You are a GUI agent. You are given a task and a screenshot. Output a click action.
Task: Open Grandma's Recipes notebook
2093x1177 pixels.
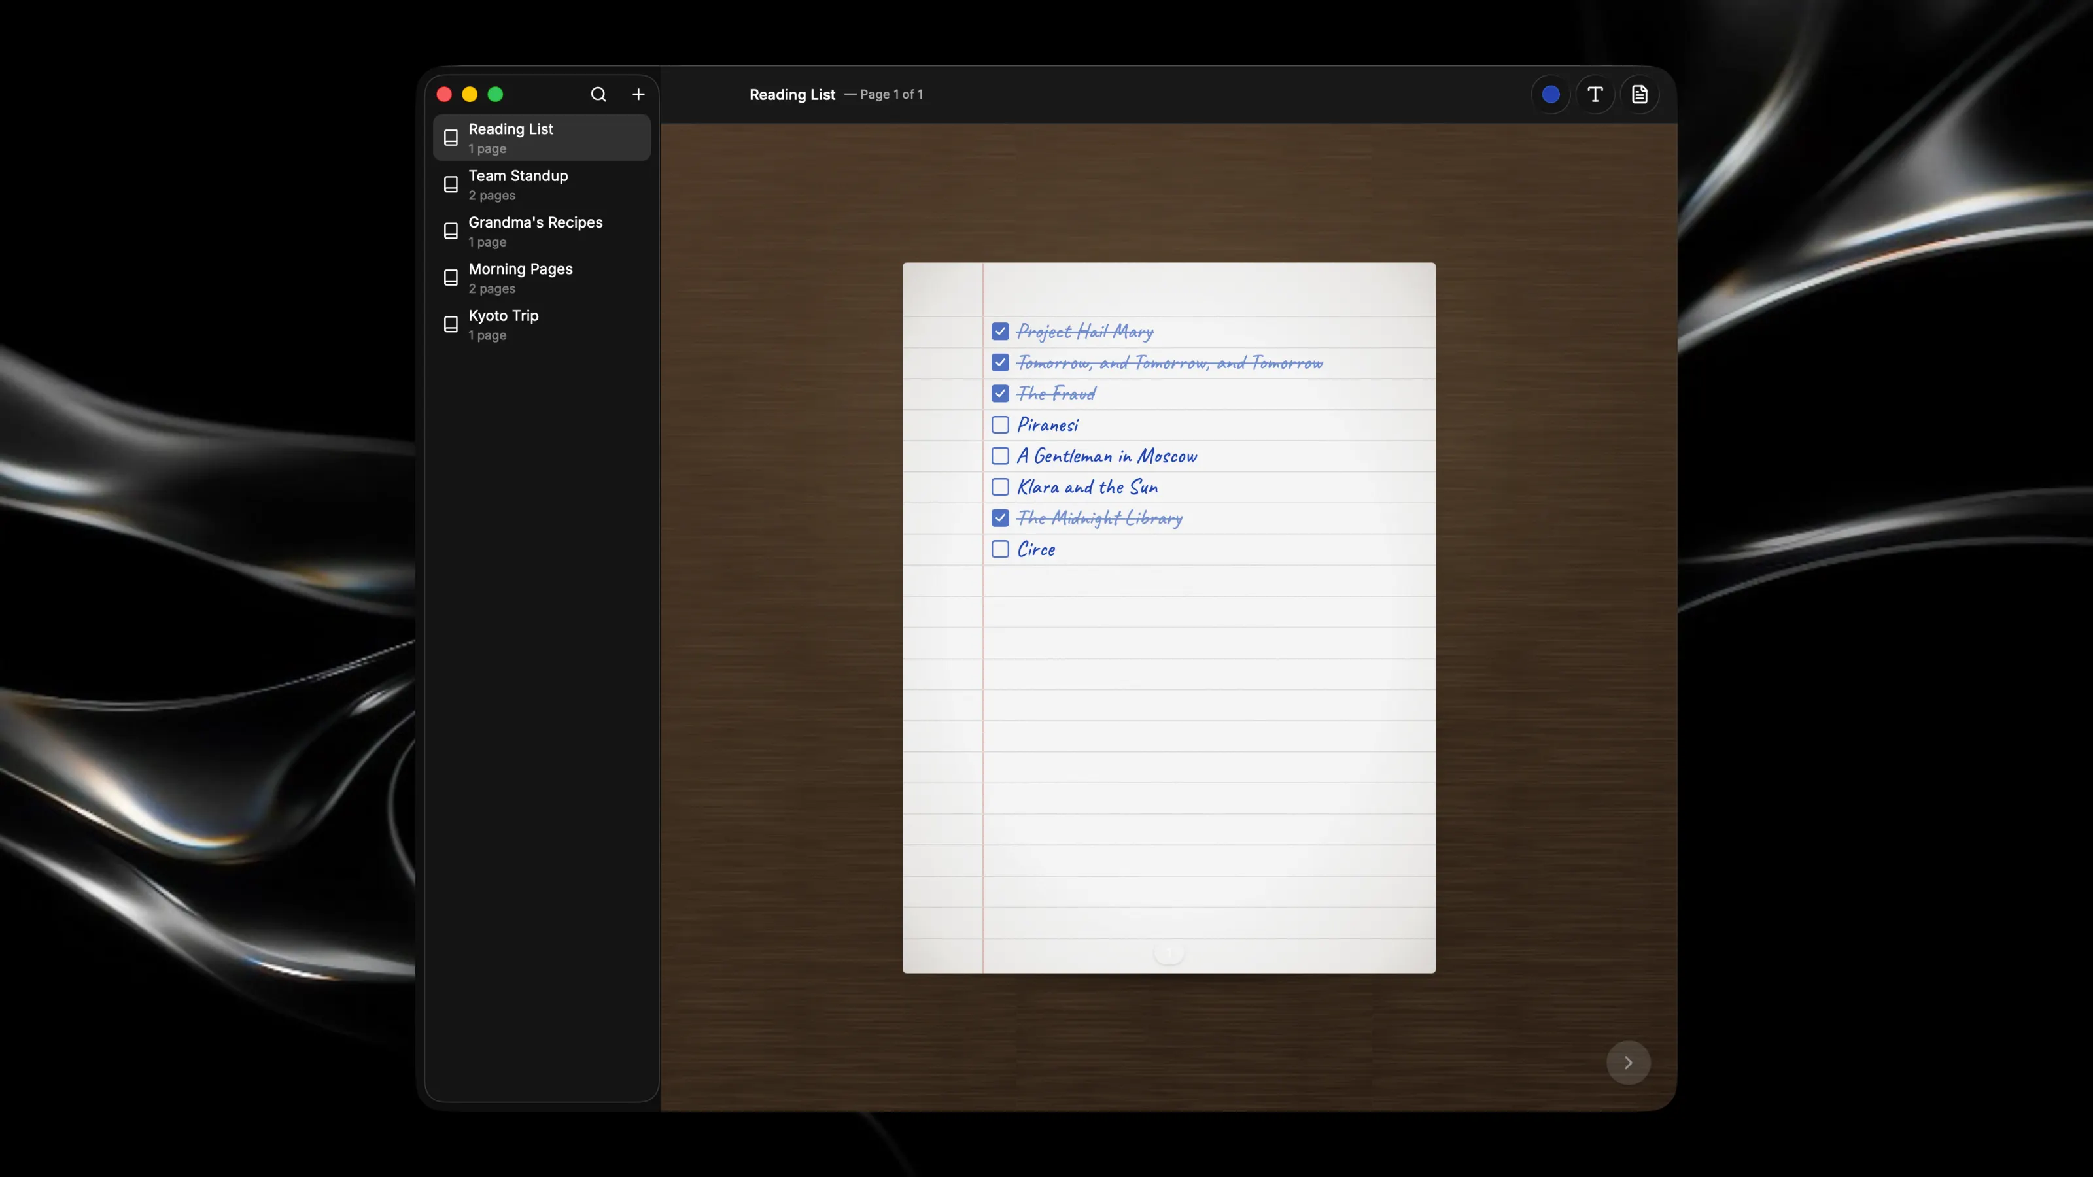coord(542,231)
